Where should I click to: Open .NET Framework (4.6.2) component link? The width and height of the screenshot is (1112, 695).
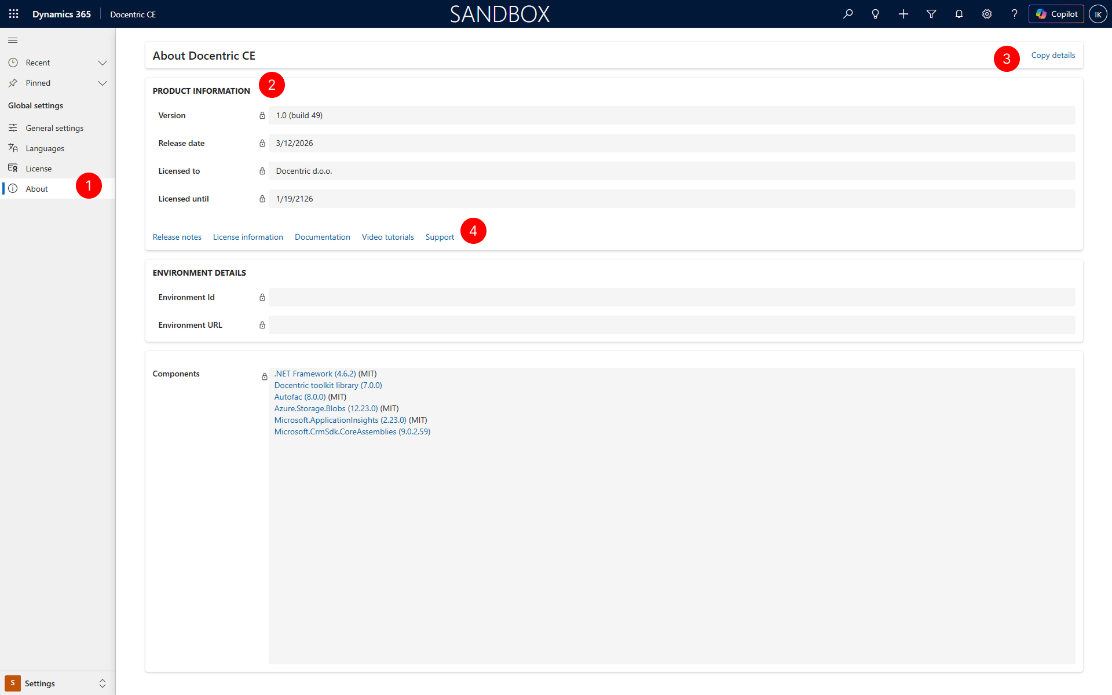(x=315, y=374)
